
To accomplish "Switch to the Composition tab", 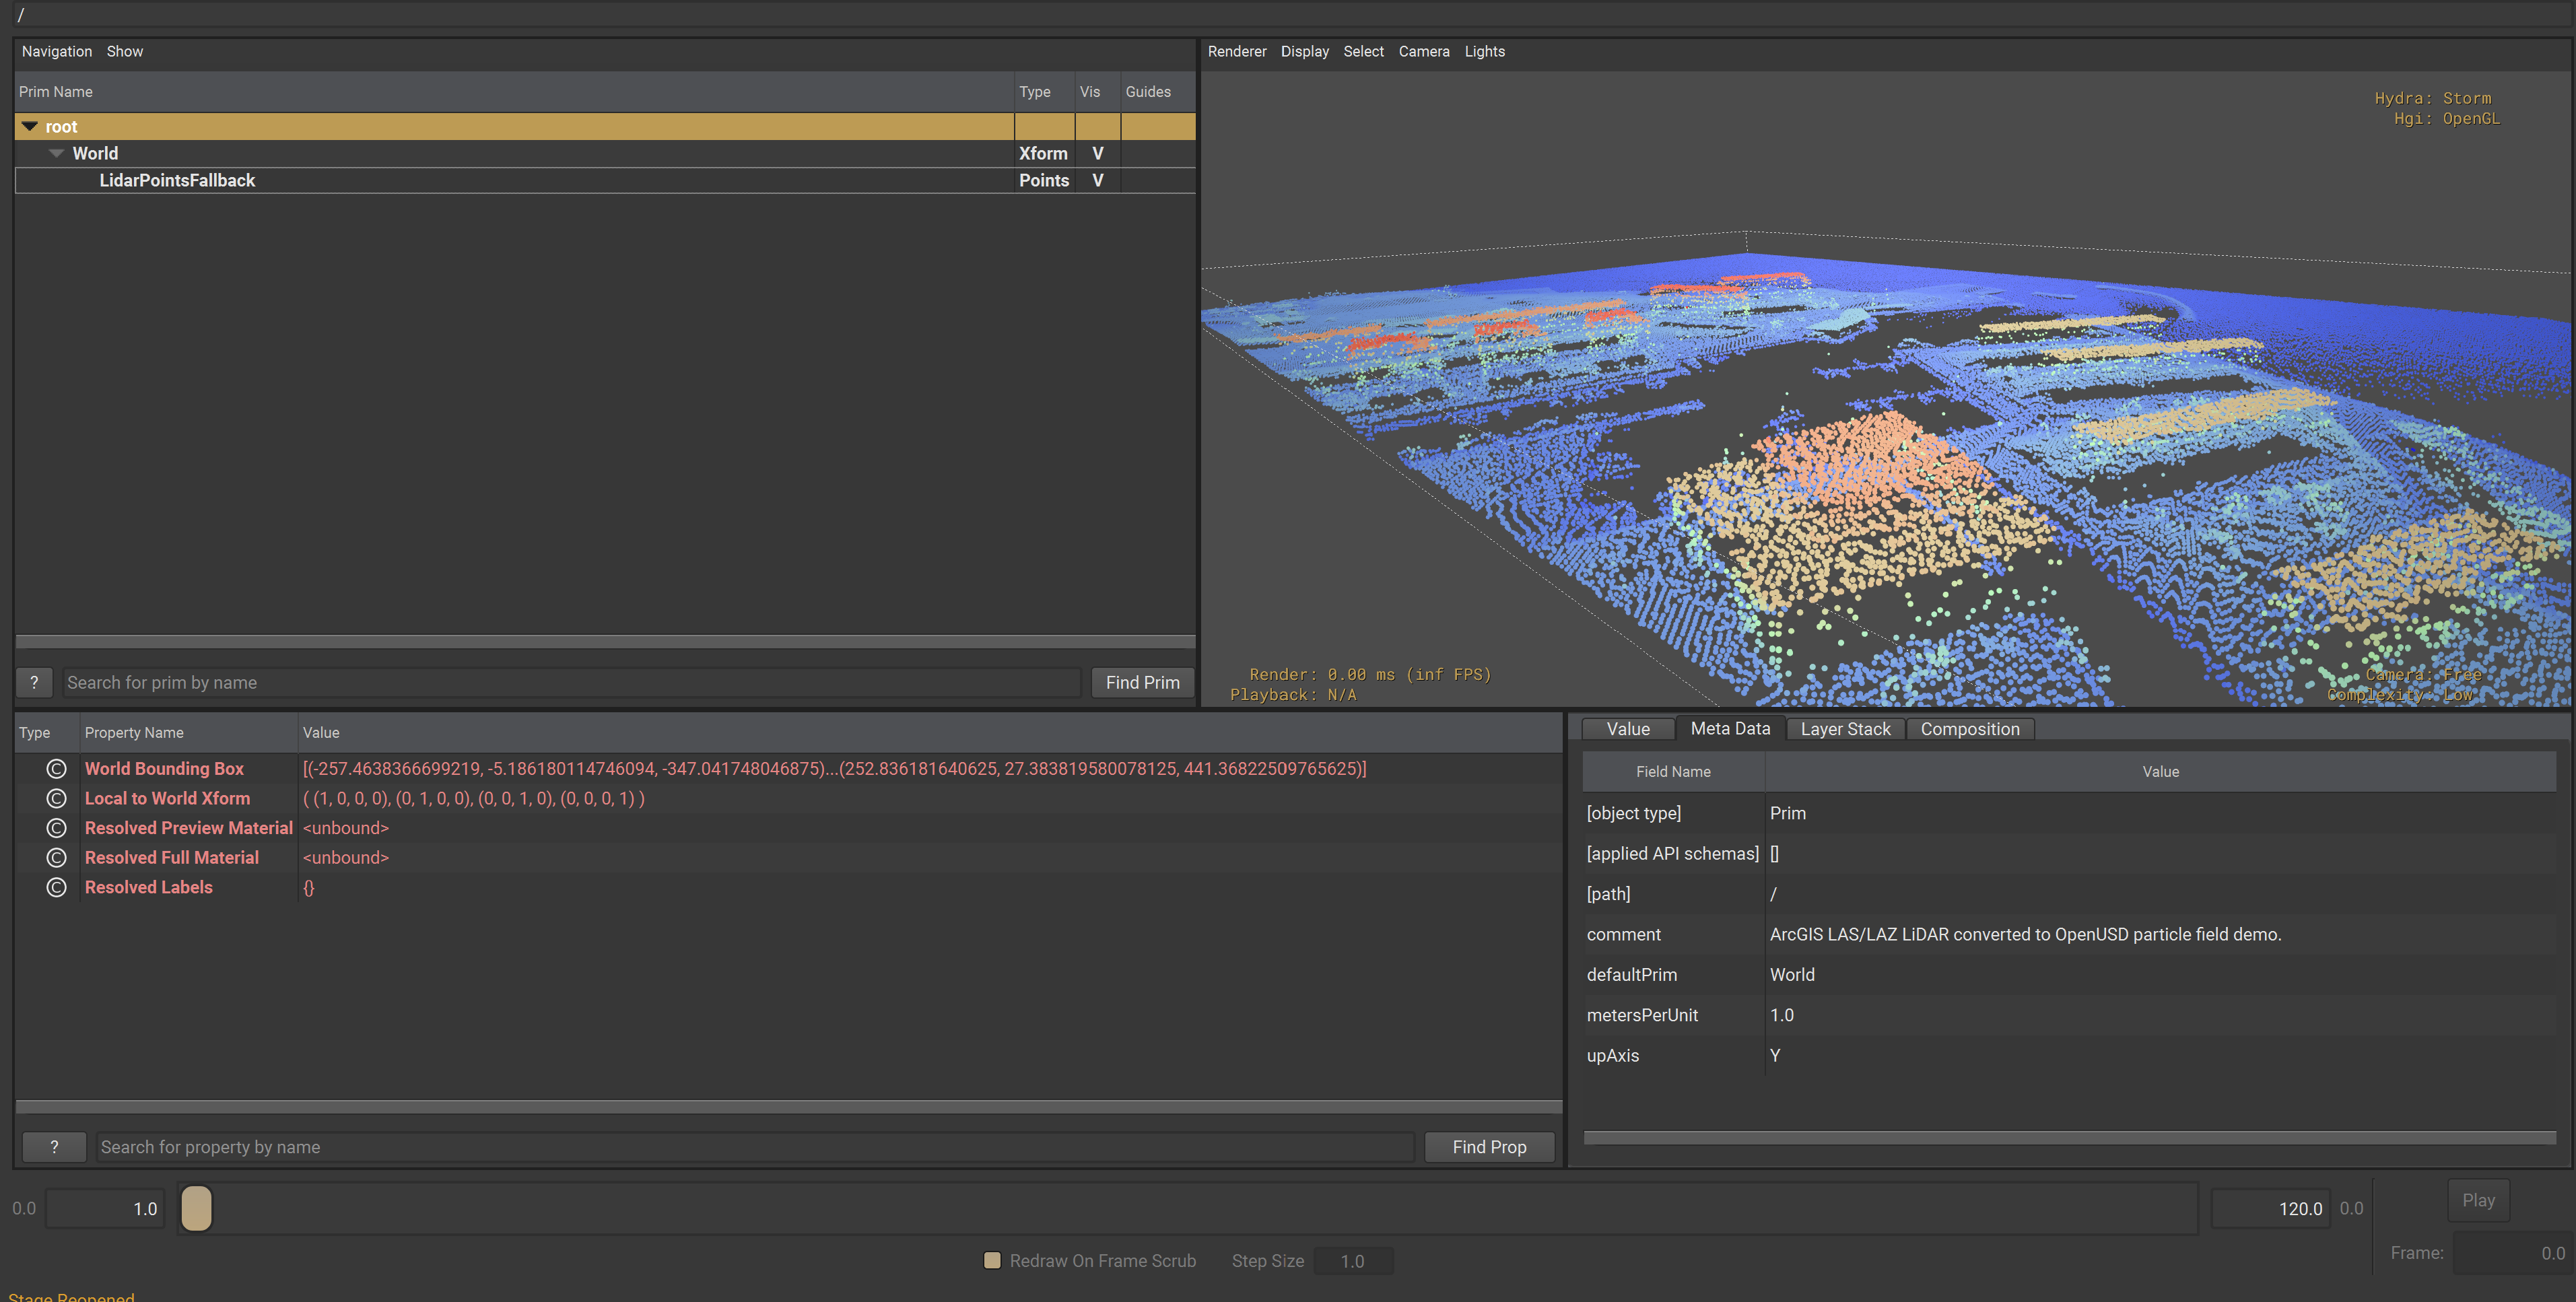I will click(x=1969, y=729).
